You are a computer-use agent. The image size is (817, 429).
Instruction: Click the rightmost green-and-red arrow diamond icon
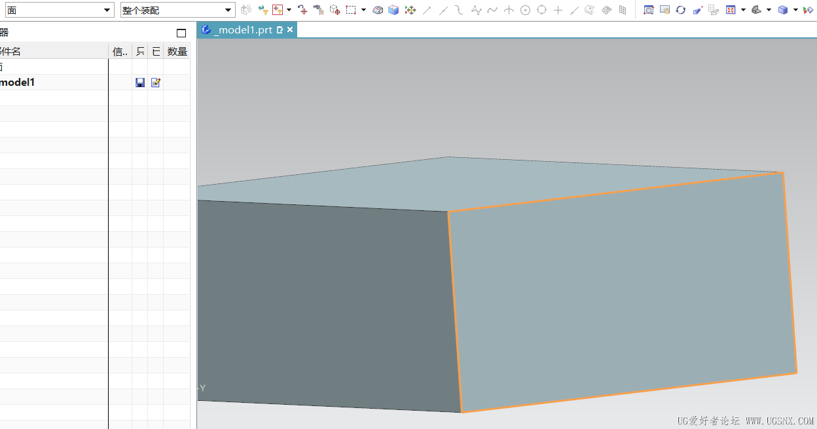pyautogui.click(x=808, y=10)
